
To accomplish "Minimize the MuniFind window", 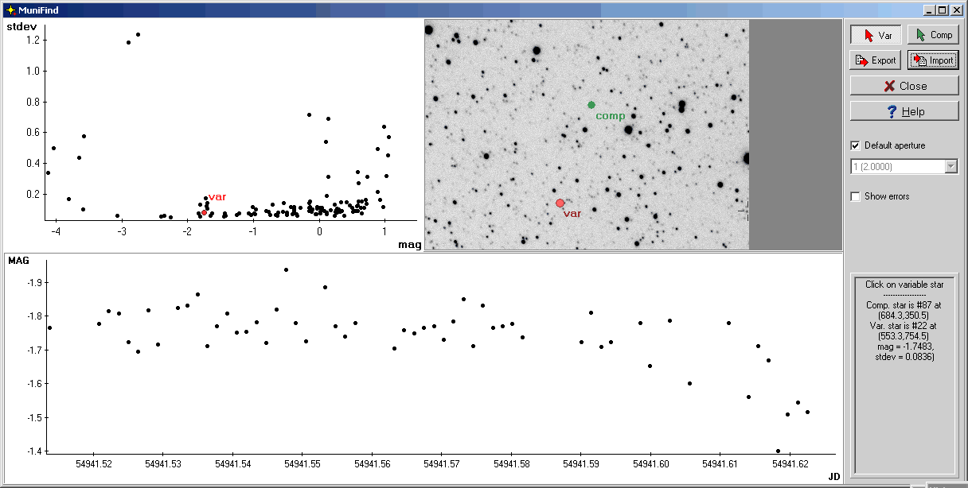I will click(929, 10).
